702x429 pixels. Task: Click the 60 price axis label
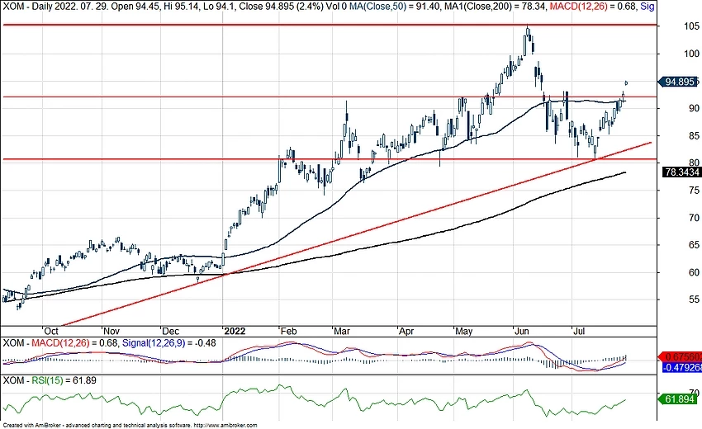(694, 272)
